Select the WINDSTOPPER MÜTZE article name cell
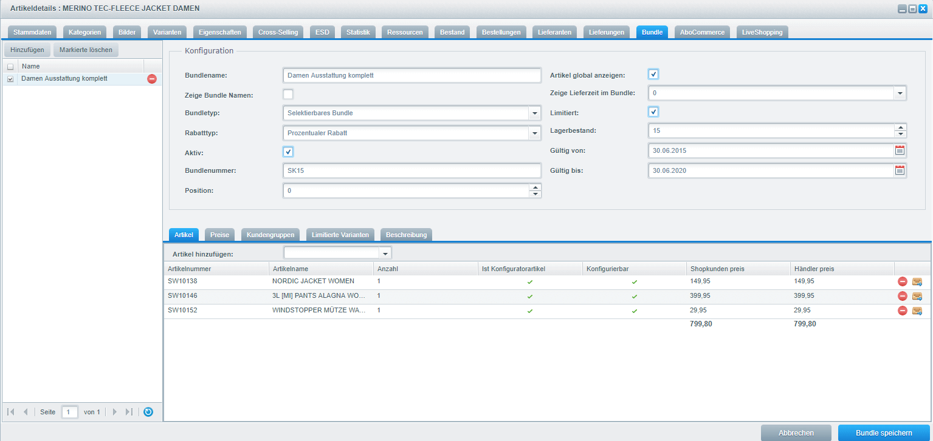This screenshot has height=441, width=933. point(320,311)
